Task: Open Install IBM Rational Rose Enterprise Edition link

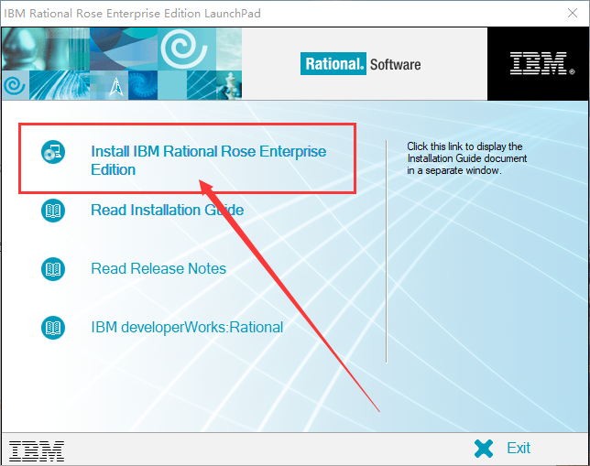Action: [x=209, y=160]
